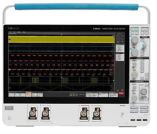Open the File menu
This screenshot has height=134, width=157.
10,32
